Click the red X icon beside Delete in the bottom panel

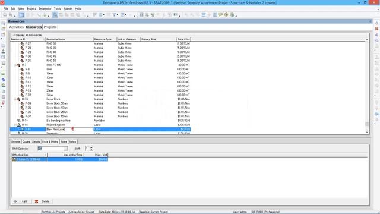coord(36,202)
